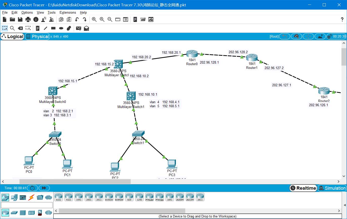Open the File menu
The image size is (347, 219).
(x=5, y=12)
